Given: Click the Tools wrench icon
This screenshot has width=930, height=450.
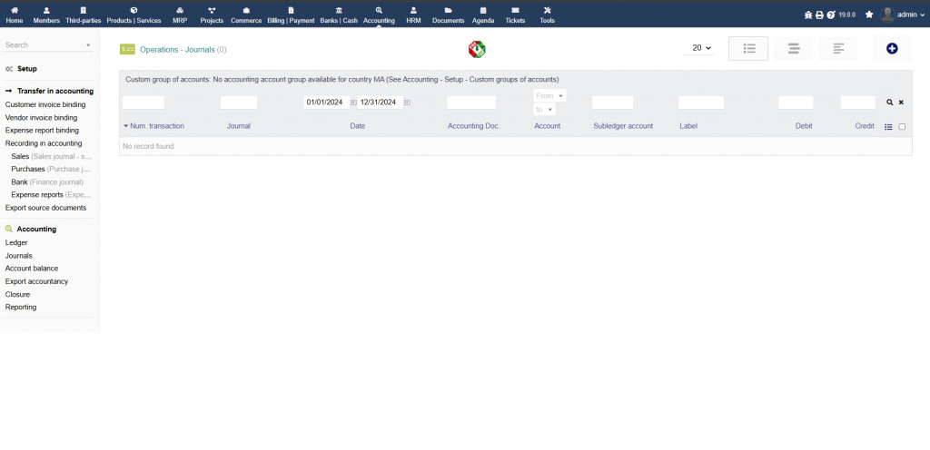Looking at the screenshot, I should [x=547, y=10].
